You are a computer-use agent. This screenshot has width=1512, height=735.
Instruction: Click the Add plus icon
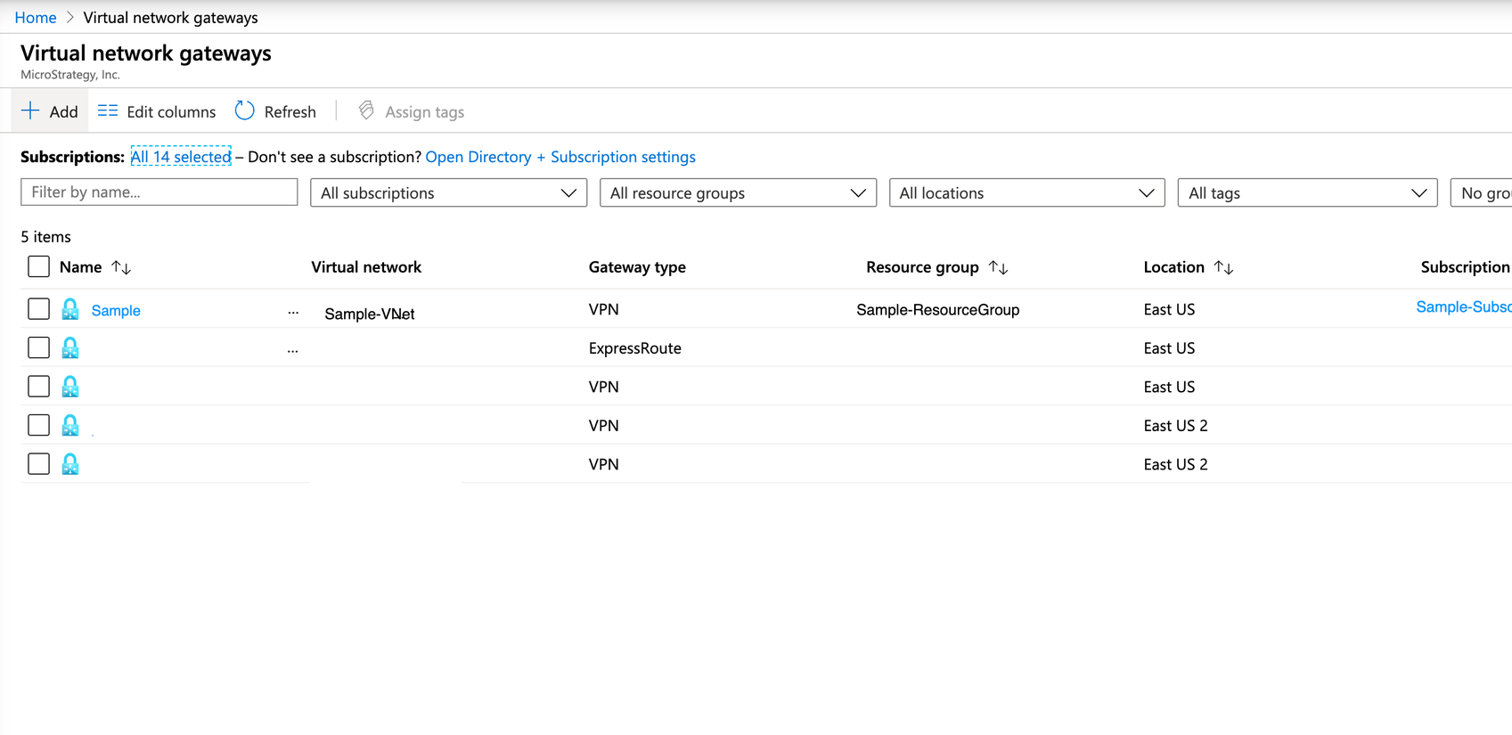(30, 110)
